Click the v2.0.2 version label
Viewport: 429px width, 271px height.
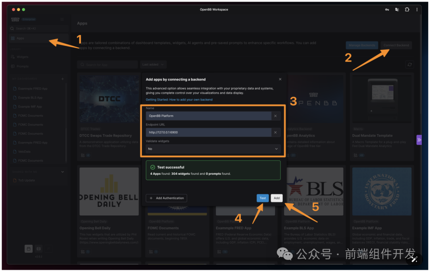pos(39,257)
